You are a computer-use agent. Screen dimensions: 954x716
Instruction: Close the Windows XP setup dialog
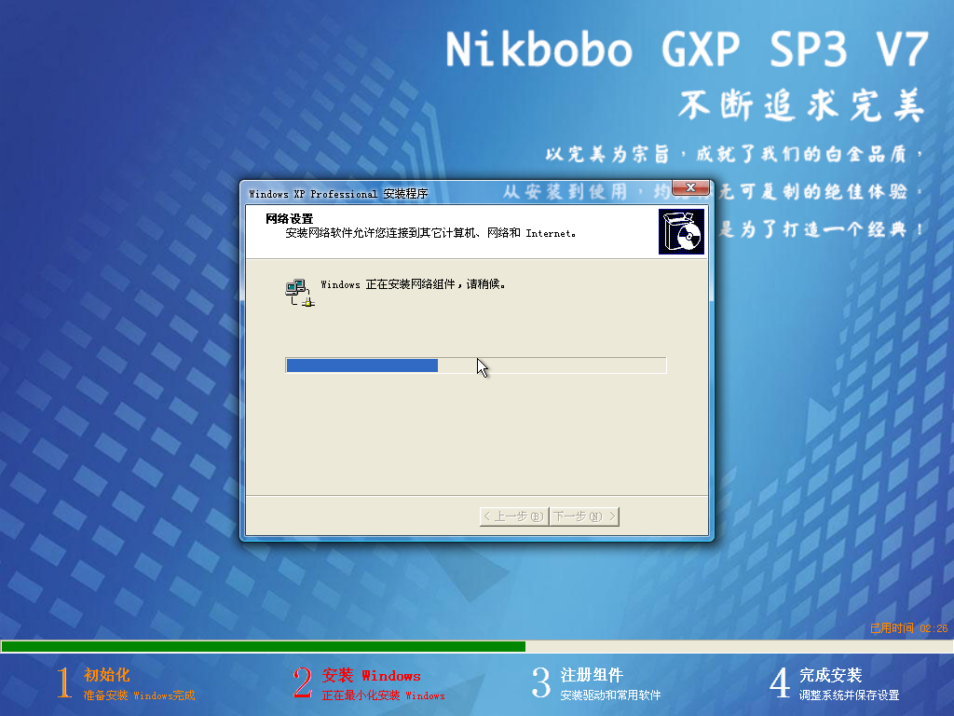[690, 187]
